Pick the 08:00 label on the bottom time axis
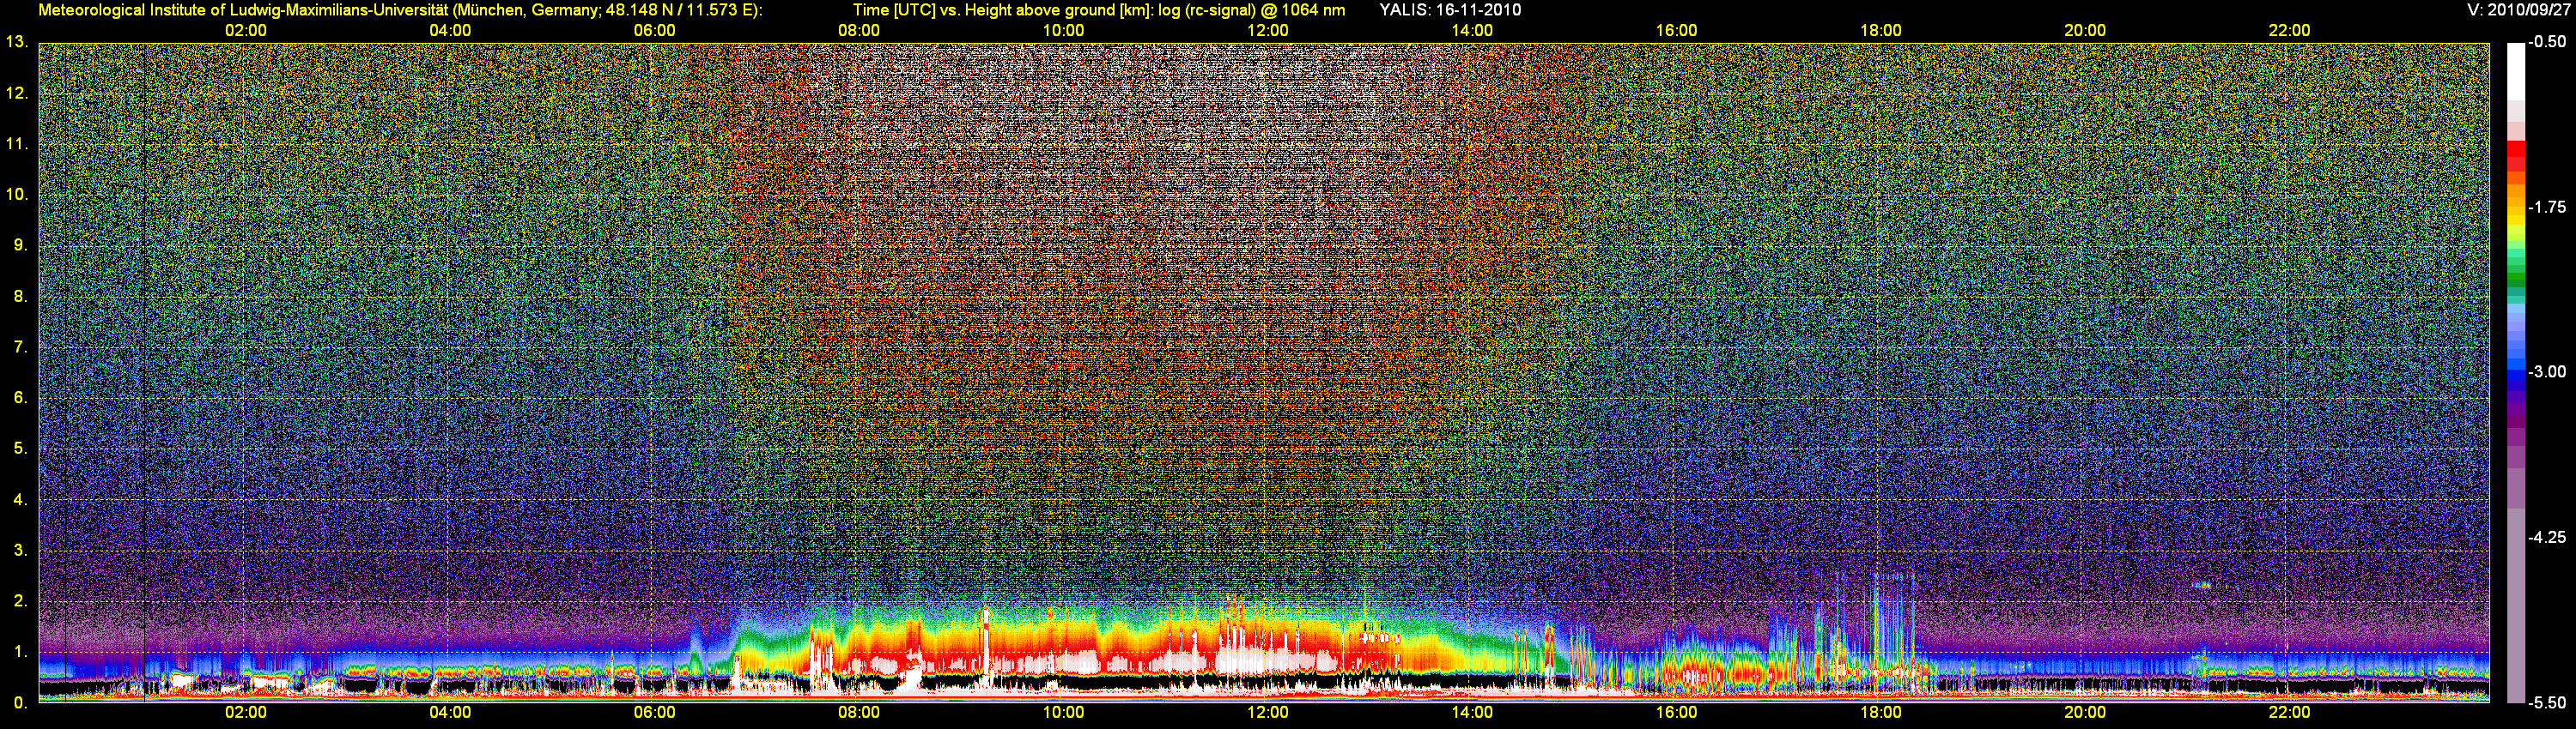Image resolution: width=2576 pixels, height=729 pixels. [859, 713]
